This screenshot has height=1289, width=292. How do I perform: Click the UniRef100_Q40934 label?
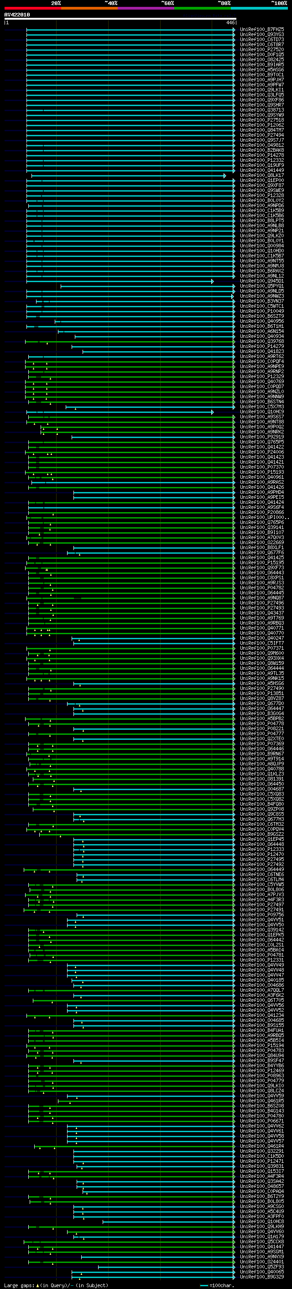[x=261, y=336]
